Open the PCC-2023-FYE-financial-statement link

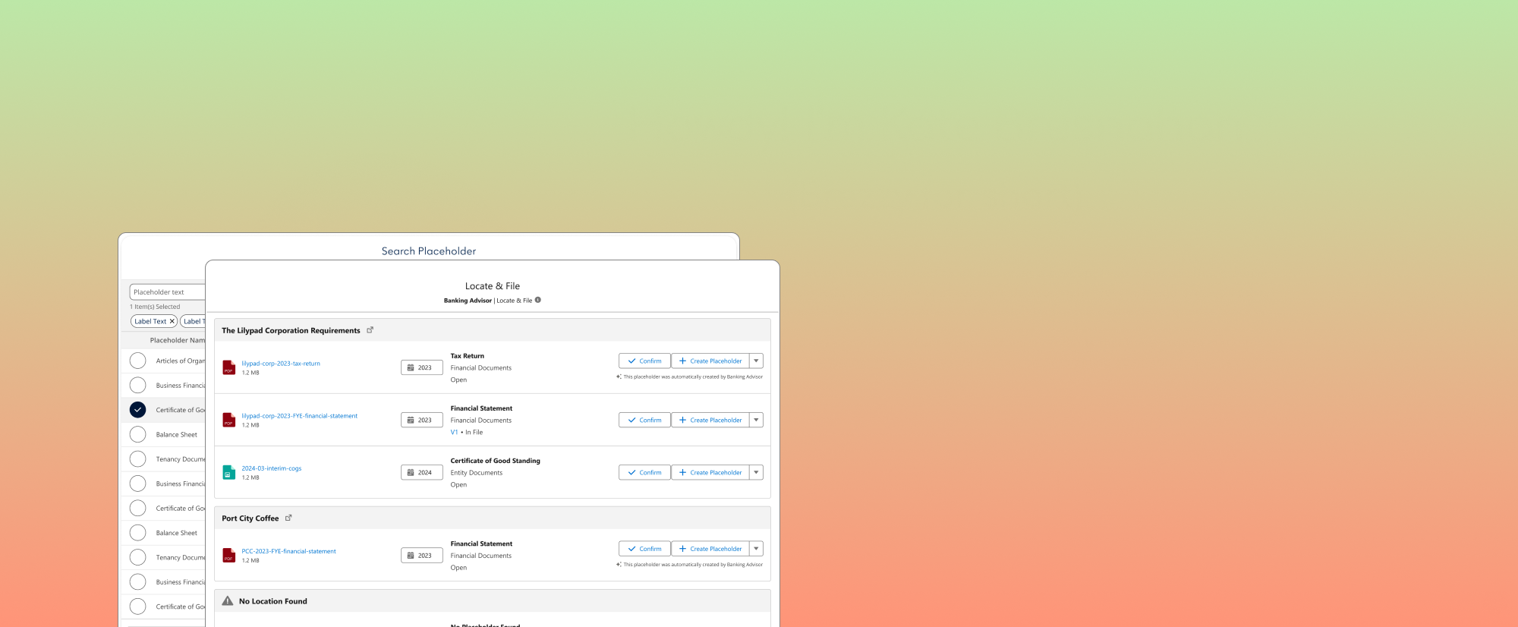coord(288,551)
